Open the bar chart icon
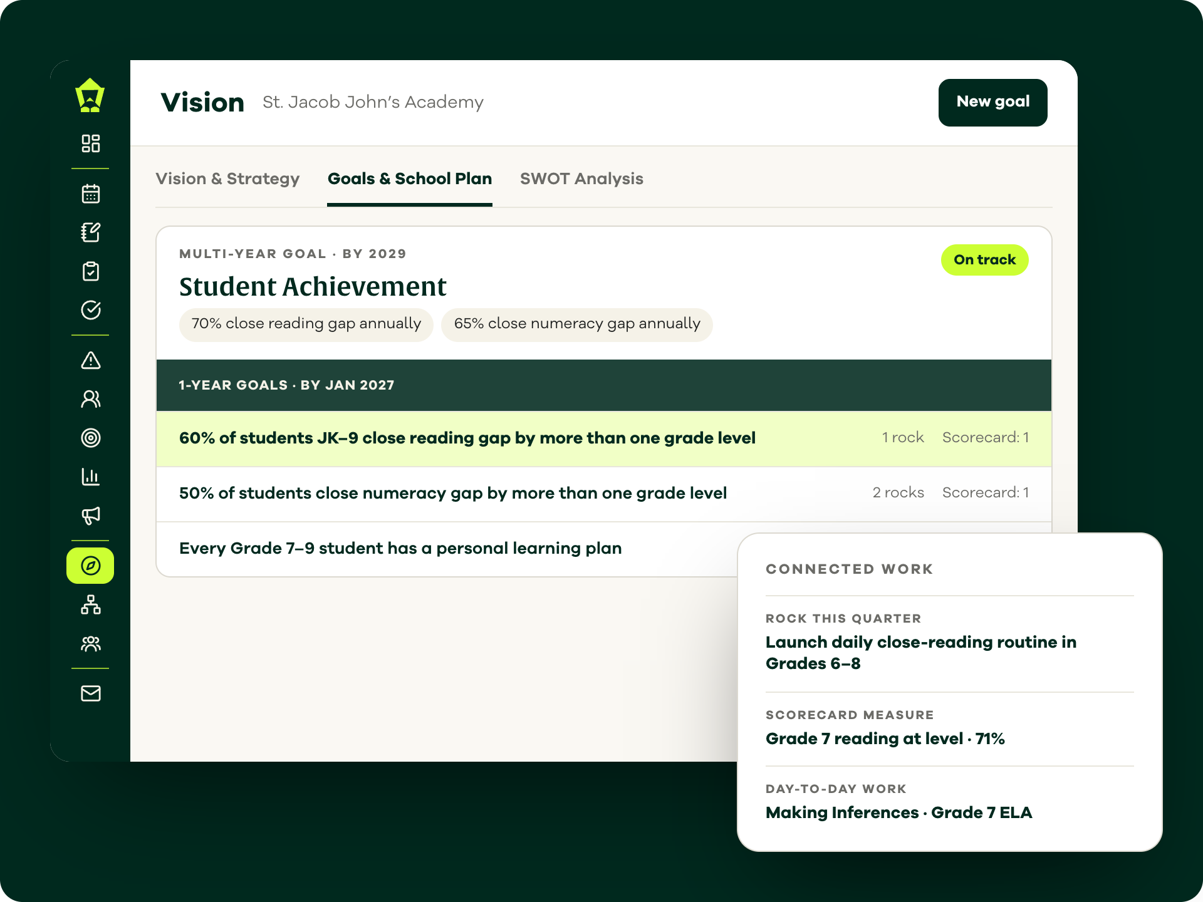The image size is (1203, 902). pos(91,477)
